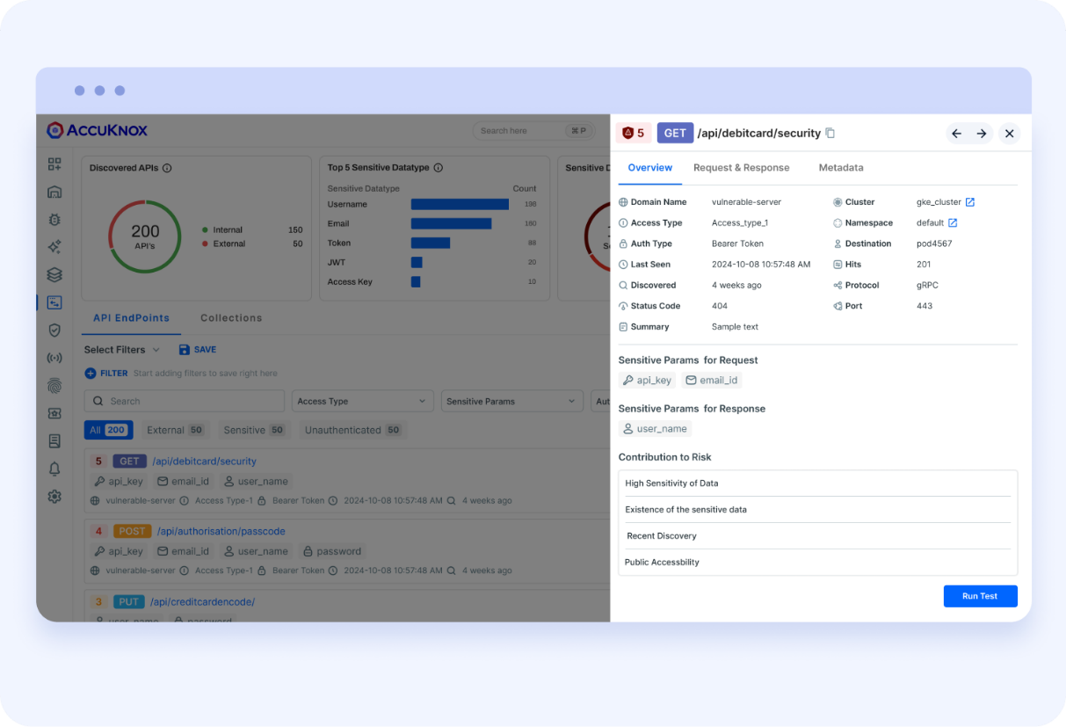The image size is (1066, 727).
Task: Open the /api/authorisation/passcode endpoint link
Action: click(221, 531)
